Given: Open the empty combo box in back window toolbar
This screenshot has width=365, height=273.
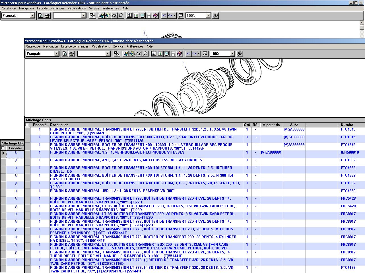Looking at the screenshot, I should pyautogui.click(x=84, y=16).
